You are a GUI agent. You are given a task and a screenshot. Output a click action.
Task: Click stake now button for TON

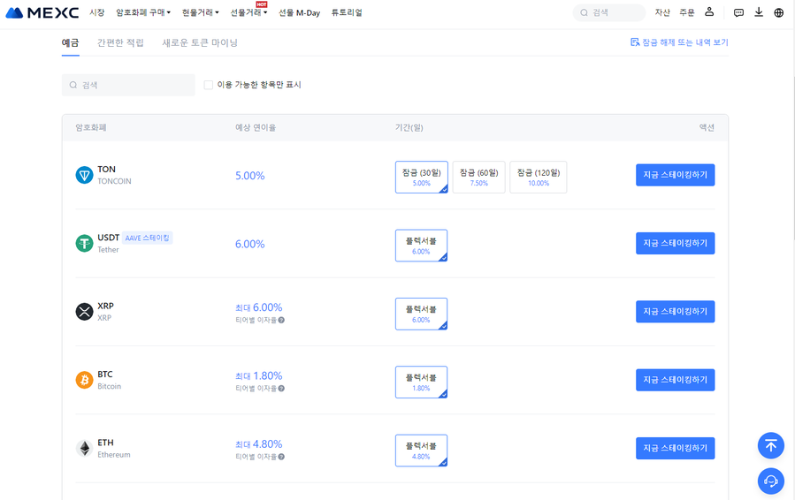click(x=676, y=175)
